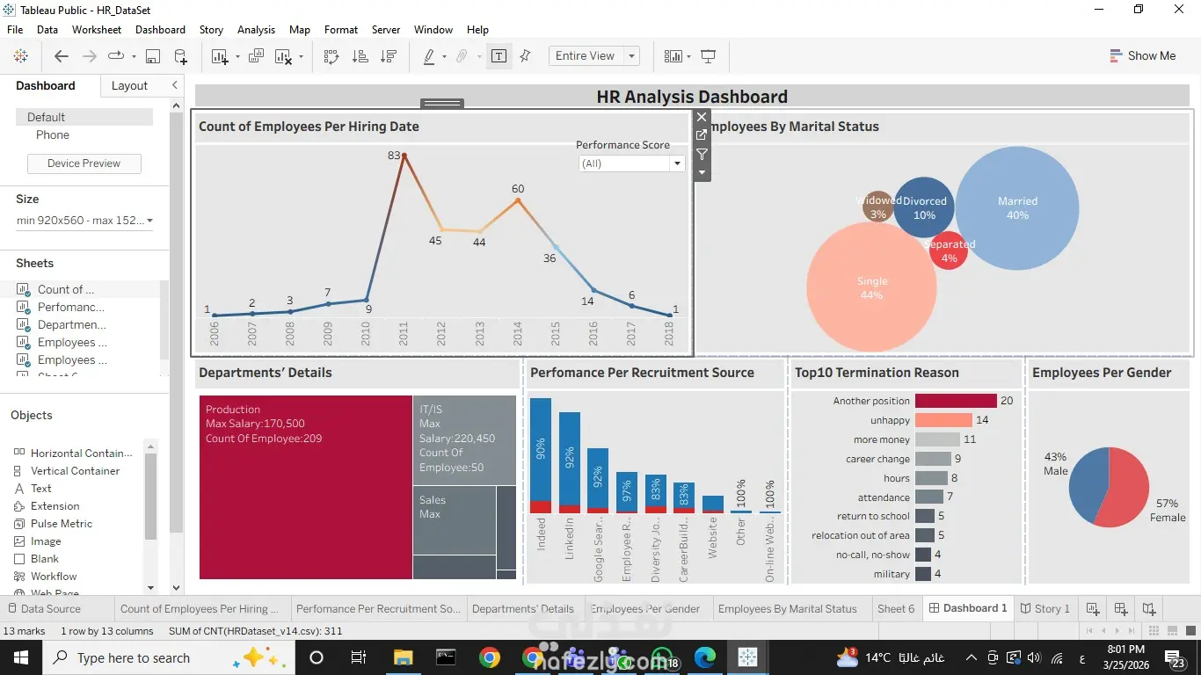
Task: Open the File menu
Action: click(15, 30)
